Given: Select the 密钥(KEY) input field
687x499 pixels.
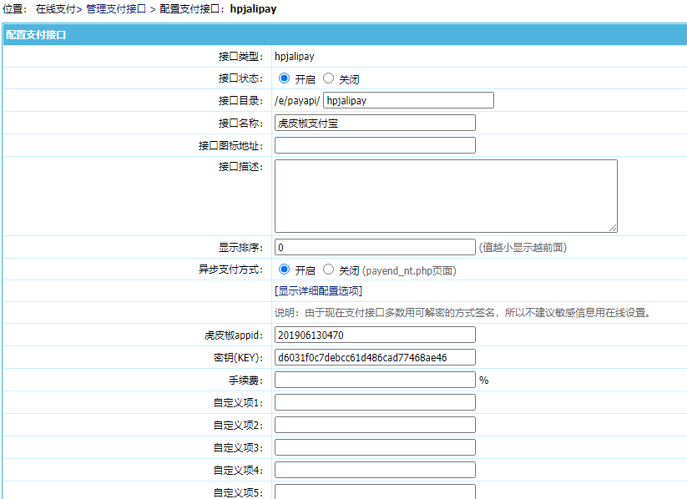Looking at the screenshot, I should pyautogui.click(x=374, y=356).
